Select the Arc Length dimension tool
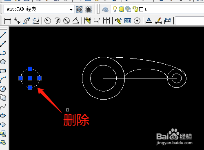Screen dimensions: 204x150 (x=27, y=21)
